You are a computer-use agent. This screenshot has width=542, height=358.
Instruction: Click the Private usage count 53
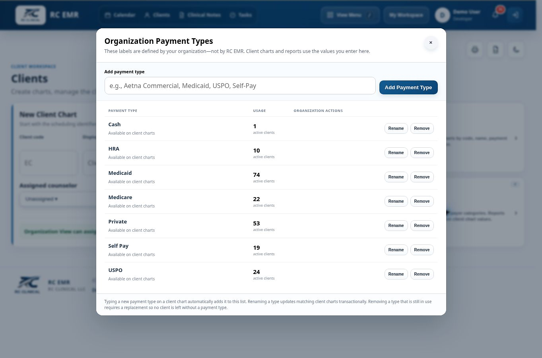pos(256,223)
